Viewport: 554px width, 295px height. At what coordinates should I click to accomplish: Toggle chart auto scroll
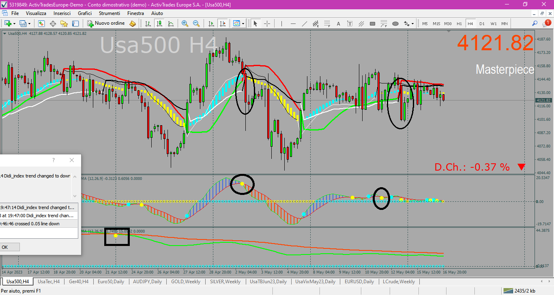pyautogui.click(x=211, y=24)
